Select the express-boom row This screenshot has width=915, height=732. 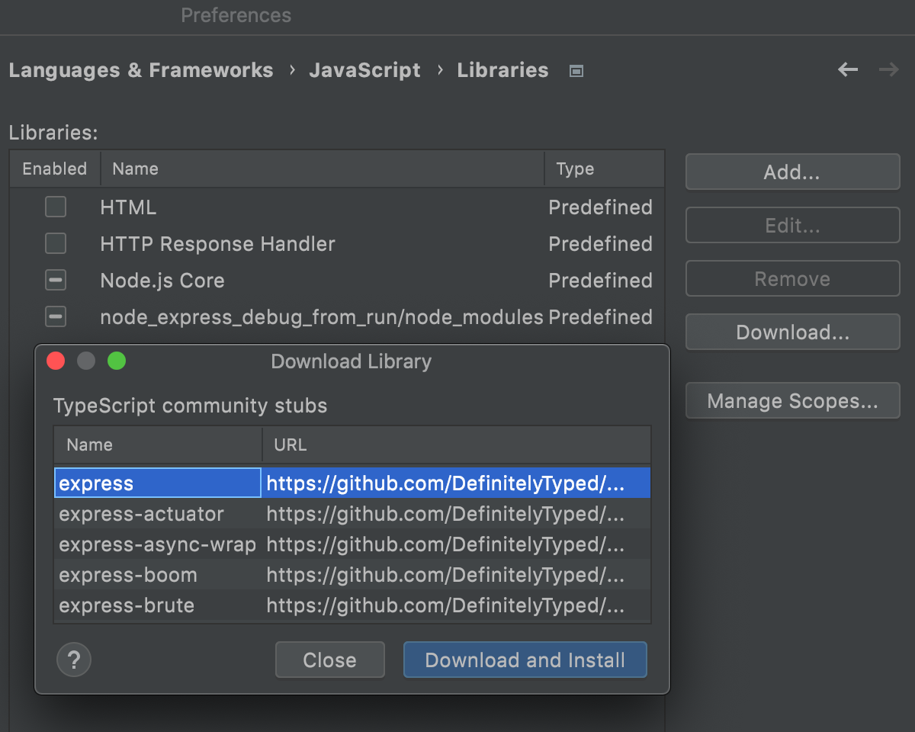click(x=128, y=575)
